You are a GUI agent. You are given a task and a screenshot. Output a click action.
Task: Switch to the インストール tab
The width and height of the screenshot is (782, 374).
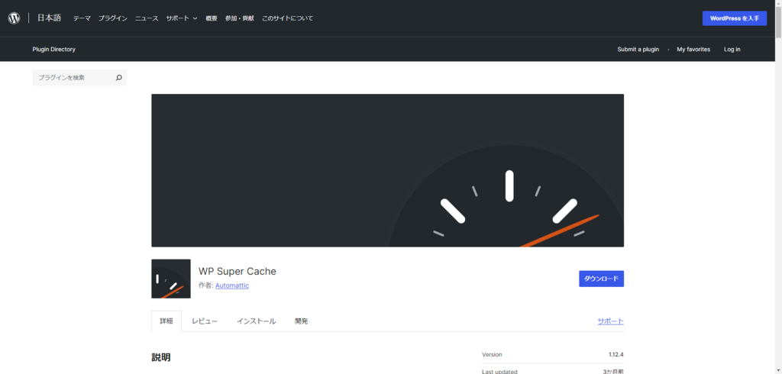(257, 321)
